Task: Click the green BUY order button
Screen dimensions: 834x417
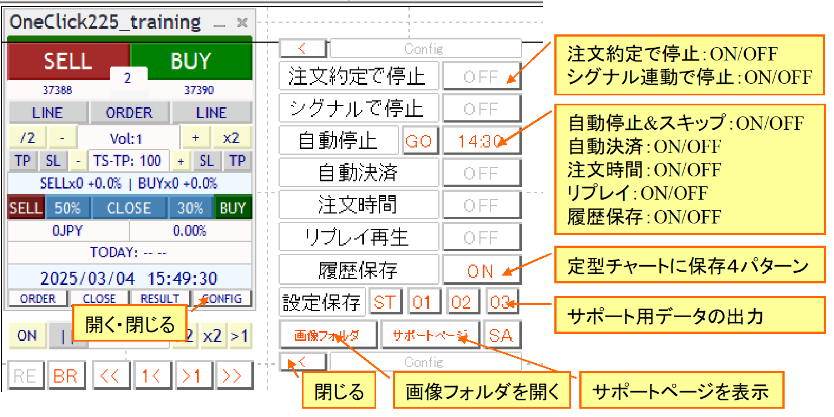Action: pos(191,61)
